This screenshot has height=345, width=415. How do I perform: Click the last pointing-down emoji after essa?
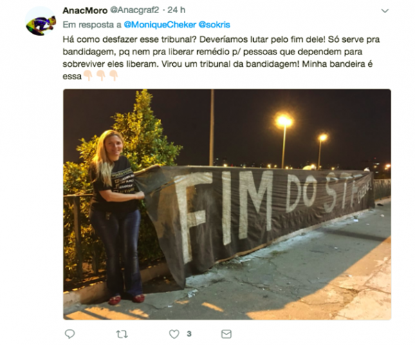pyautogui.click(x=114, y=75)
